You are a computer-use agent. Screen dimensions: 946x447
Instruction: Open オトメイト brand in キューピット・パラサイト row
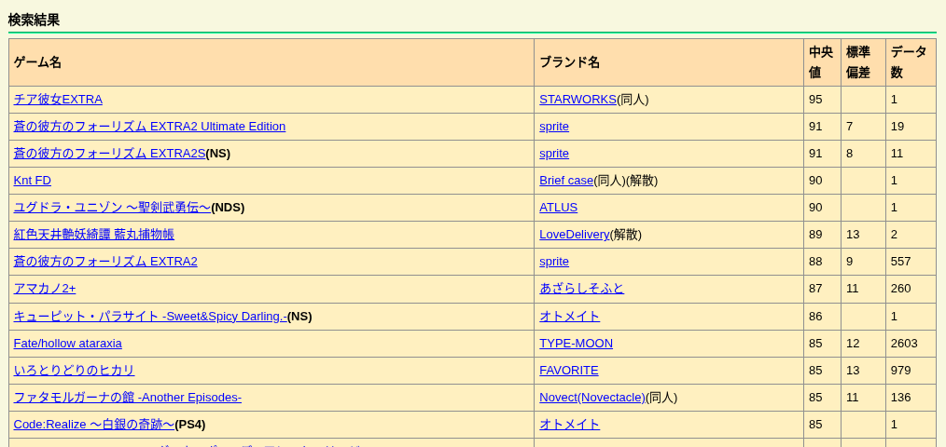tap(569, 317)
